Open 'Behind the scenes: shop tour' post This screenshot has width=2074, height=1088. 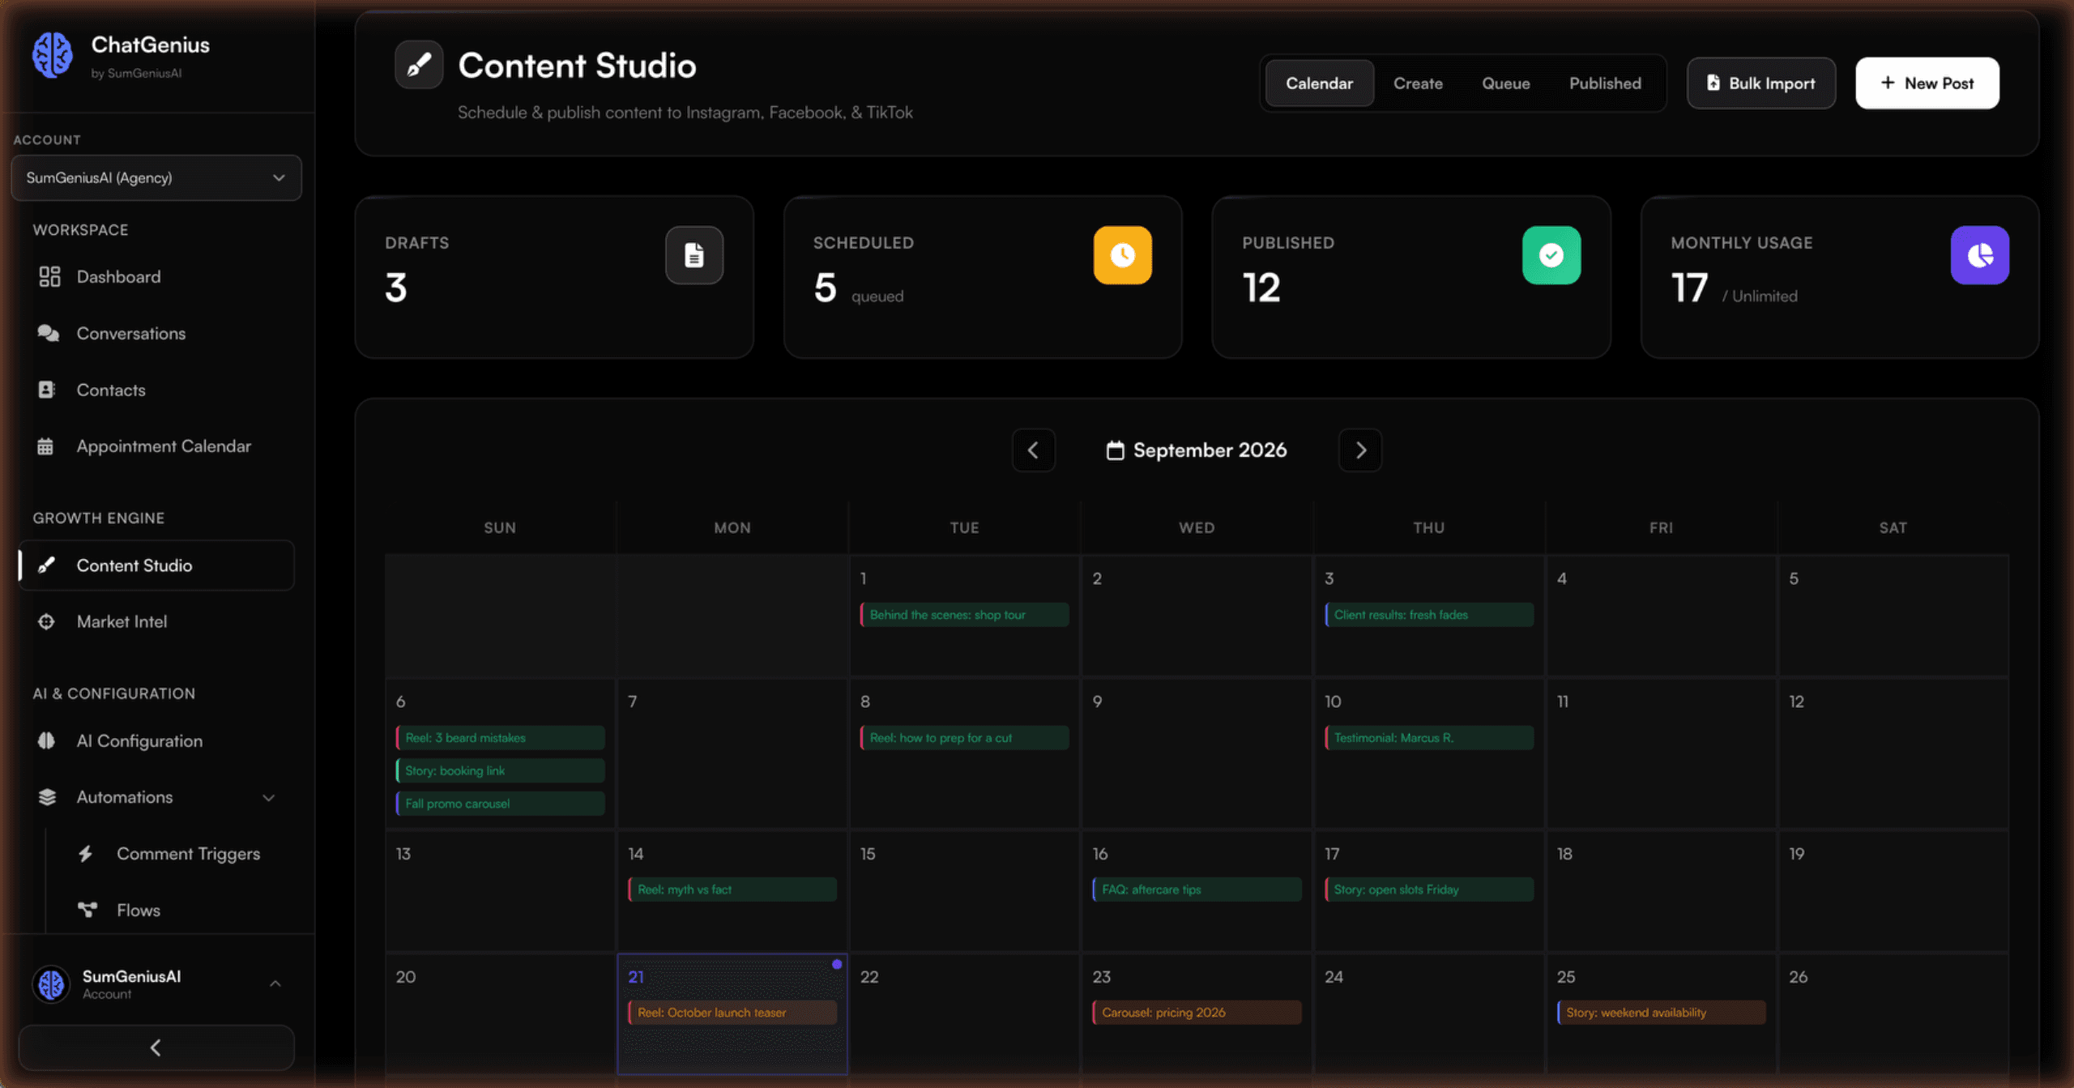click(x=964, y=615)
